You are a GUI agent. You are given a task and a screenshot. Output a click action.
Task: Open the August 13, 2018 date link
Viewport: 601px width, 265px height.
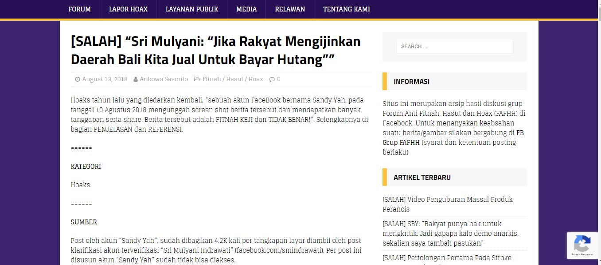(105, 79)
